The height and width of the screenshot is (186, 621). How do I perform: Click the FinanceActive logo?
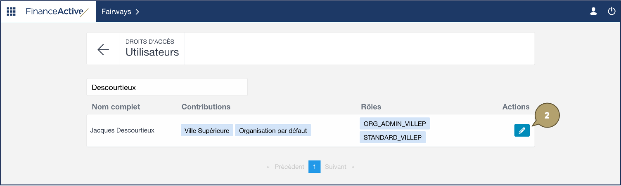(57, 12)
